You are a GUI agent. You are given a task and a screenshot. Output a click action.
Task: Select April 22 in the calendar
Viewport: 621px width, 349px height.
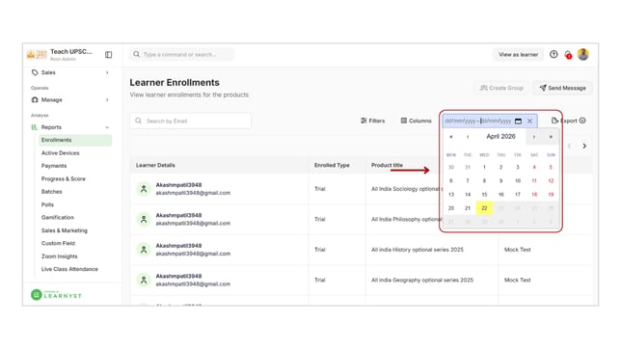pos(484,208)
